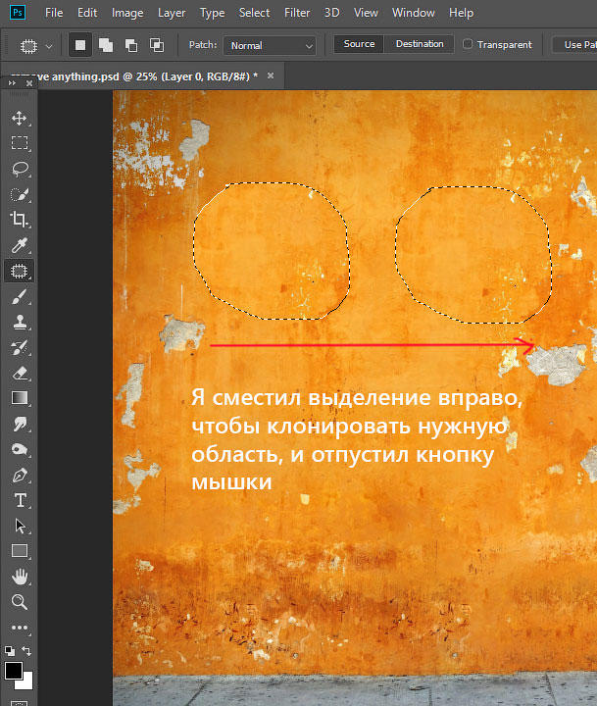The width and height of the screenshot is (597, 706).
Task: Select the Hand tool
Action: (x=19, y=577)
